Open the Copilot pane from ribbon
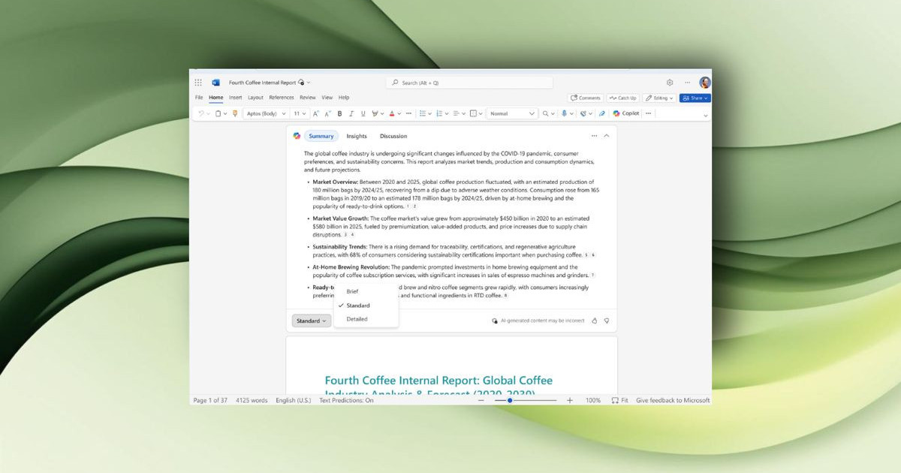 [626, 113]
